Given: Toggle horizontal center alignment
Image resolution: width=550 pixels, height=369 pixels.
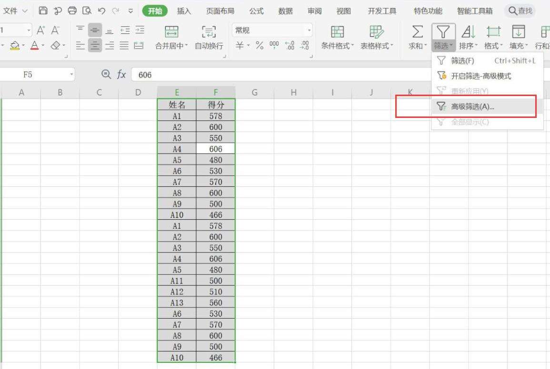Looking at the screenshot, I should tap(95, 46).
